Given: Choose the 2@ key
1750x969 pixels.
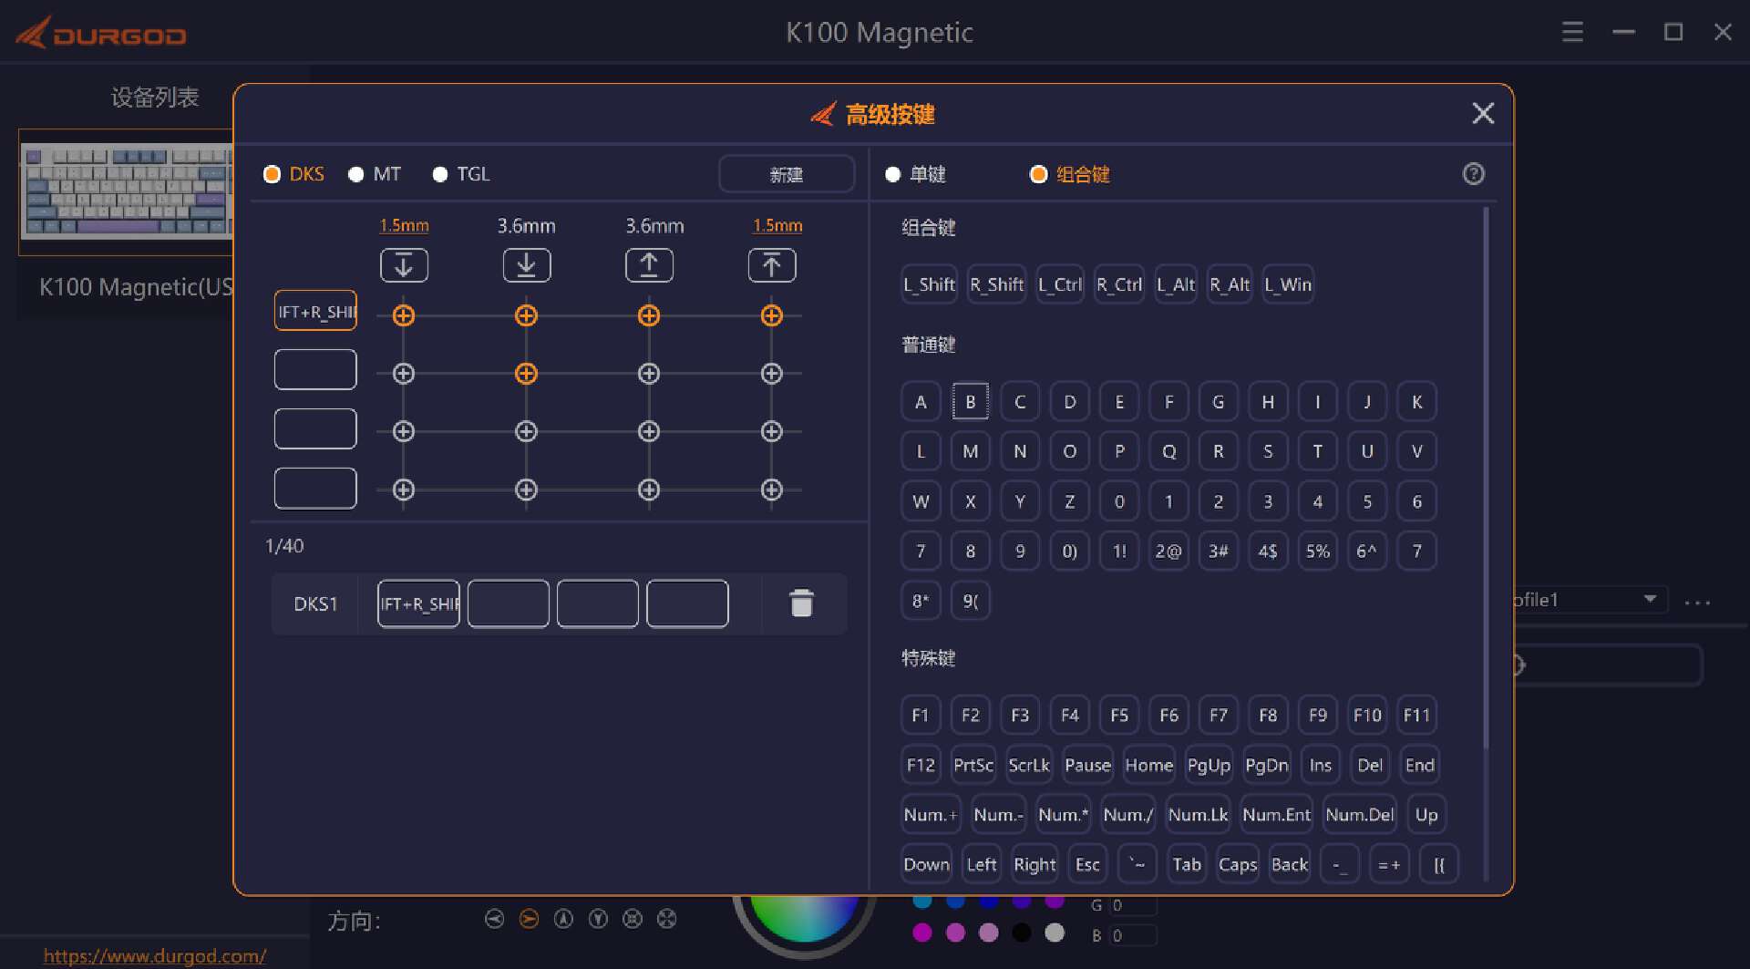Looking at the screenshot, I should point(1168,551).
